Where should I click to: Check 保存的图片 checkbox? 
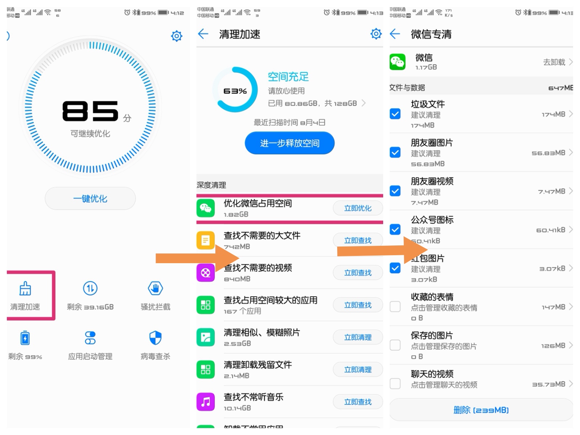click(x=395, y=345)
